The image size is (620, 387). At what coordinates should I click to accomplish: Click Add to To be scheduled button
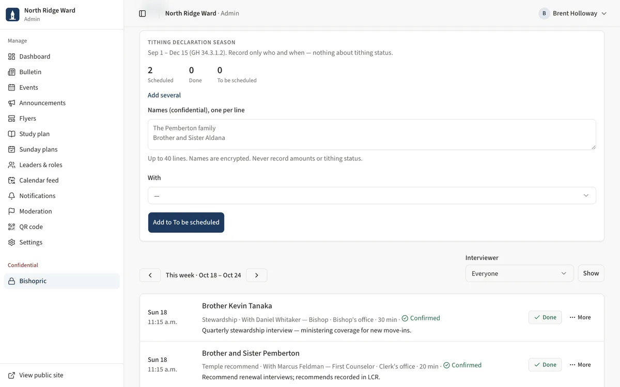click(186, 222)
